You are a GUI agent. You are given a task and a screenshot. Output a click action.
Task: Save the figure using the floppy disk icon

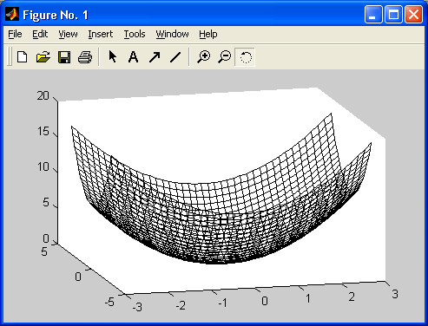point(64,57)
